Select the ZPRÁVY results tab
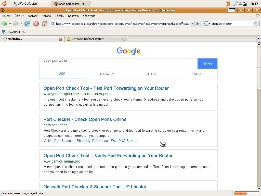Image resolution: width=261 pixels, height=196 pixels. tap(195, 74)
